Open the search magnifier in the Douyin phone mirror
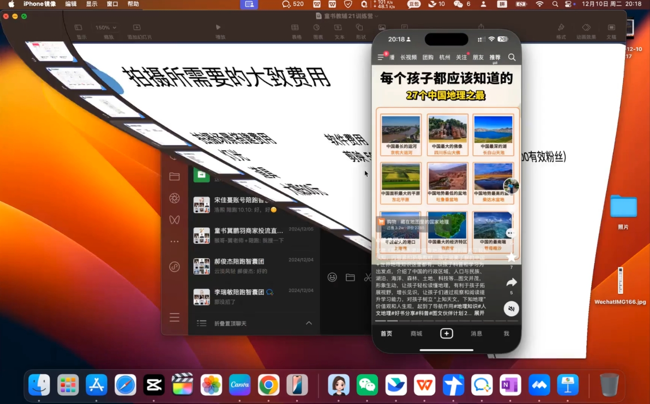Screen dimensions: 650x404 pos(512,57)
